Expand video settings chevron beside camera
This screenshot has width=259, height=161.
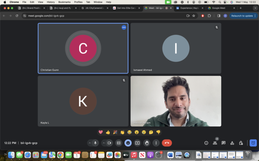pos(104,143)
